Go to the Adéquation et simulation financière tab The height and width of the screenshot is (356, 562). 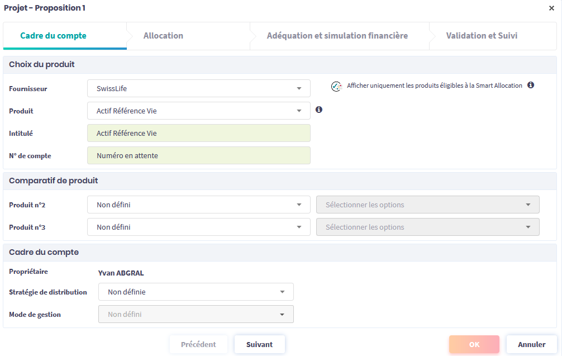[337, 36]
